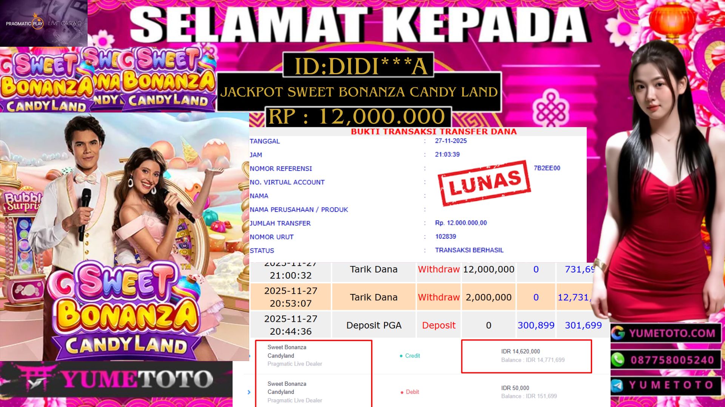Click the red LUNAS stamp
The width and height of the screenshot is (725, 407).
[484, 183]
